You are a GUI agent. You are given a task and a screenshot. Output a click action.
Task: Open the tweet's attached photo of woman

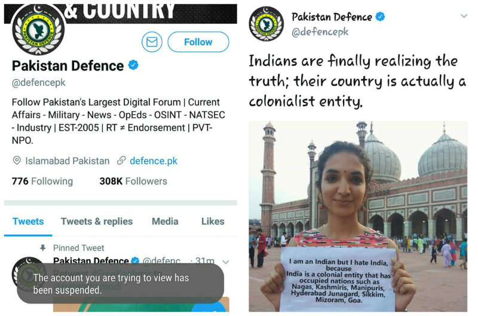coord(358,216)
